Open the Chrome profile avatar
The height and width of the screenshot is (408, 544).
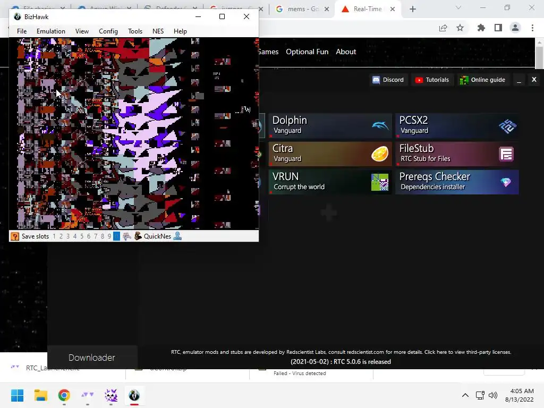tap(515, 28)
